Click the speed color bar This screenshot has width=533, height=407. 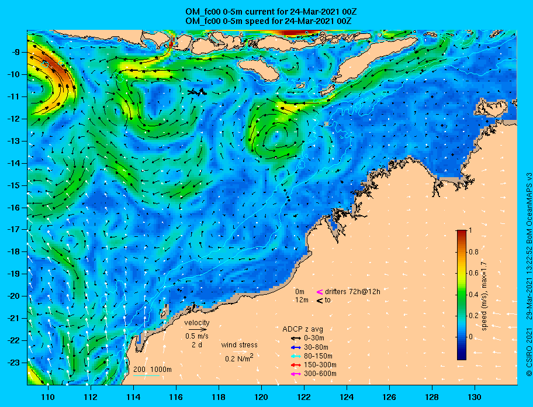point(462,295)
